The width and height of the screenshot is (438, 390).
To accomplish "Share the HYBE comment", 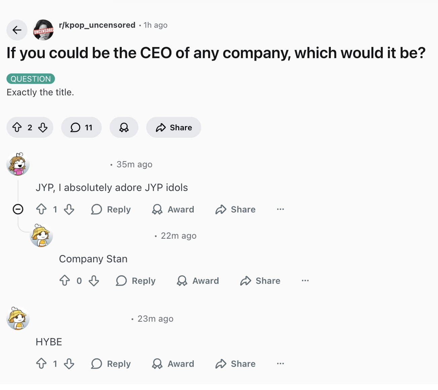I will (235, 363).
